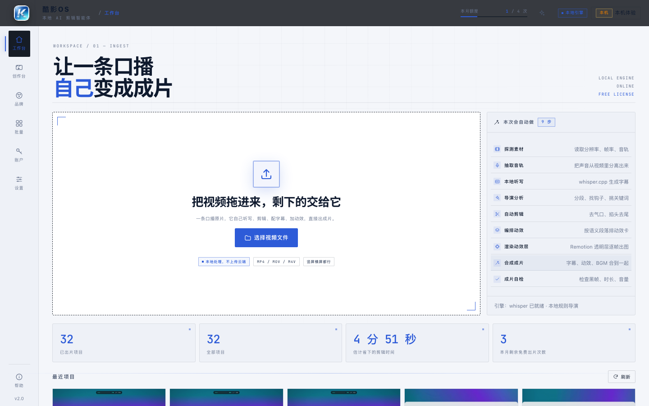Open the 设置 sliders sidebar item
Image resolution: width=649 pixels, height=406 pixels.
pyautogui.click(x=19, y=183)
